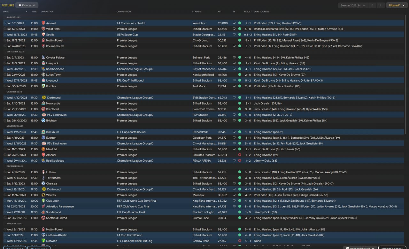Go to the previous season with the left arrow
The image size is (409, 249).
[x=372, y=5]
